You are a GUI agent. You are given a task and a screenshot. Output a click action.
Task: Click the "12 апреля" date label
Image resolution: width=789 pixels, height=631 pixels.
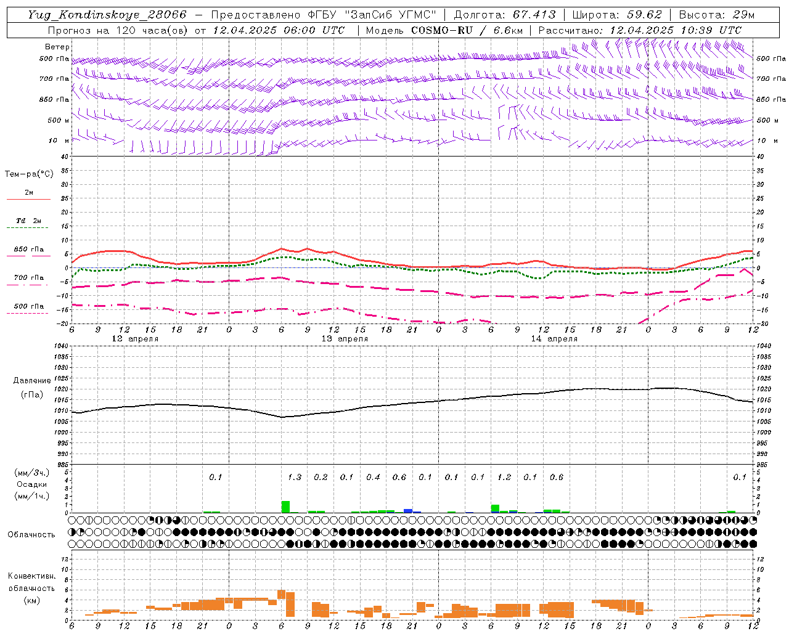pyautogui.click(x=135, y=339)
